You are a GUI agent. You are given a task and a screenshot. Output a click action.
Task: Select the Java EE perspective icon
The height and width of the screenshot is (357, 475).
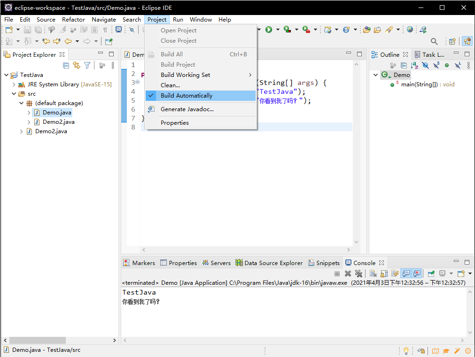467,41
